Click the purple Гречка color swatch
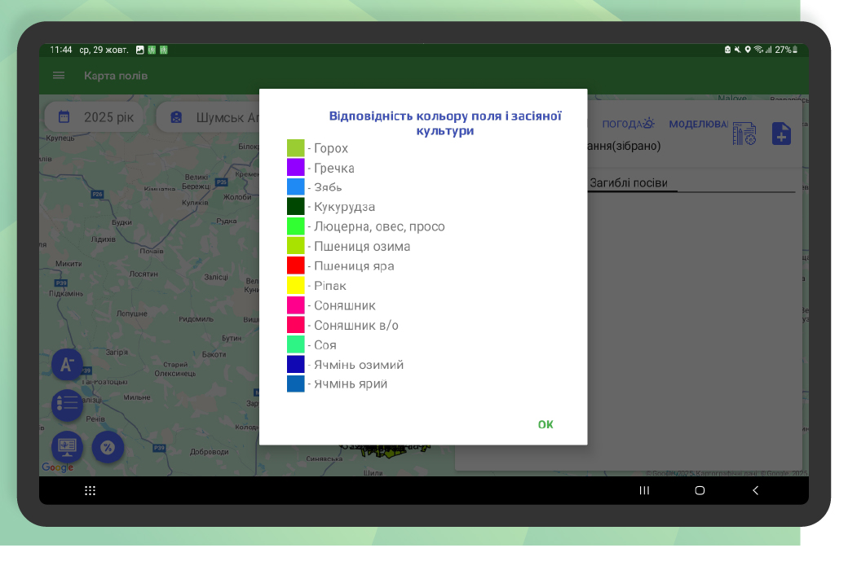Screen dimensions: 848x570 [x=295, y=168]
